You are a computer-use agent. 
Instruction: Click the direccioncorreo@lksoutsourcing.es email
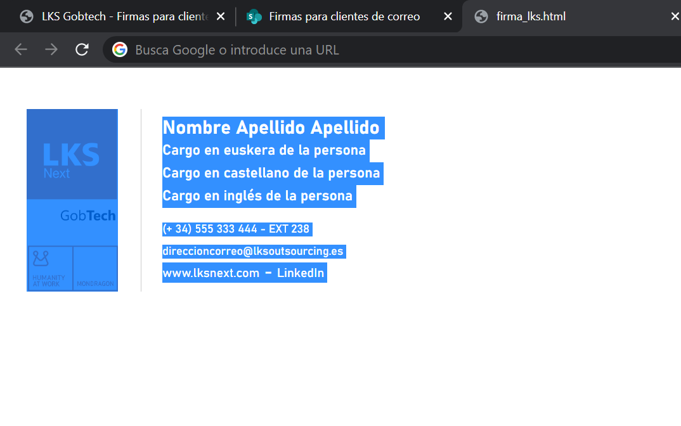pos(253,251)
